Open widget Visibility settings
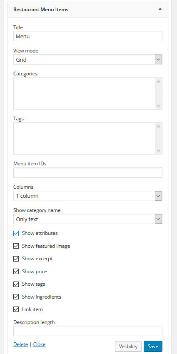This screenshot has height=354, width=177. coord(128,347)
